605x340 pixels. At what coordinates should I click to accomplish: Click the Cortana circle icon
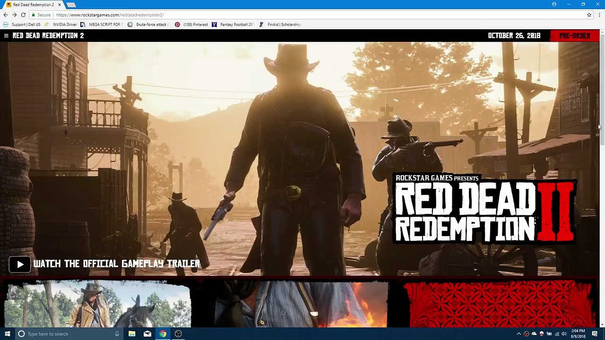(x=21, y=334)
